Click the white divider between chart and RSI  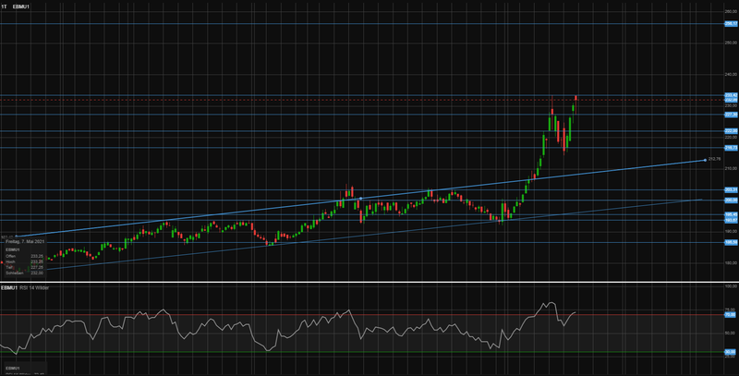(369, 282)
